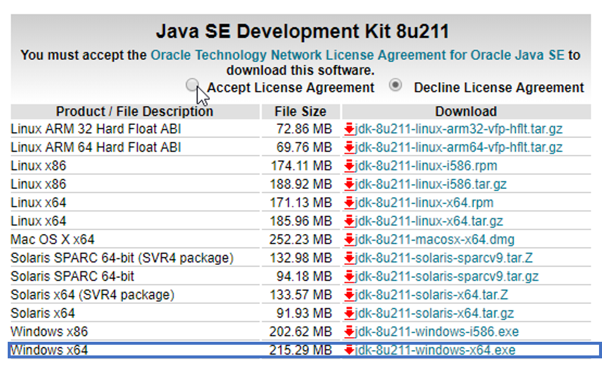Click the File Size column header
The image size is (602, 372).
point(301,111)
